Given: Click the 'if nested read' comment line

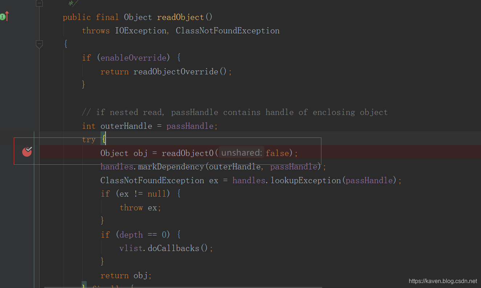Looking at the screenshot, I should click(x=235, y=112).
